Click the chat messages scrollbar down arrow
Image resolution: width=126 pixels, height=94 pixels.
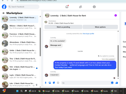(118, 78)
